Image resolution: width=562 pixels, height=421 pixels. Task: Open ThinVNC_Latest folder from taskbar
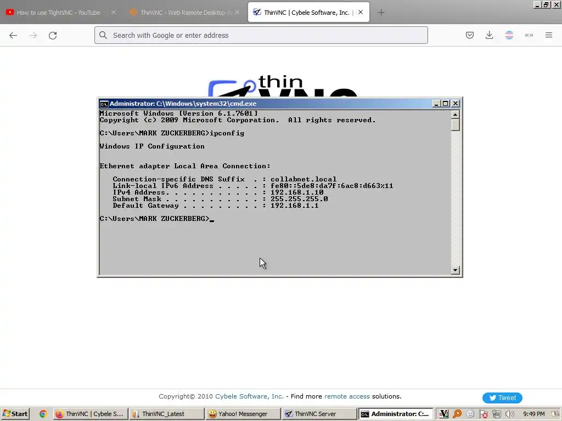tap(167, 414)
